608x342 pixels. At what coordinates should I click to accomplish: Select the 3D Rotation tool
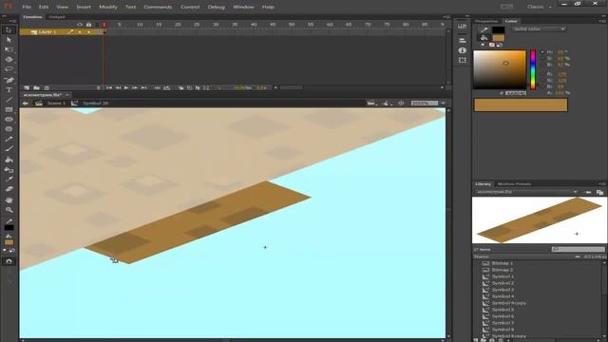tap(9, 59)
